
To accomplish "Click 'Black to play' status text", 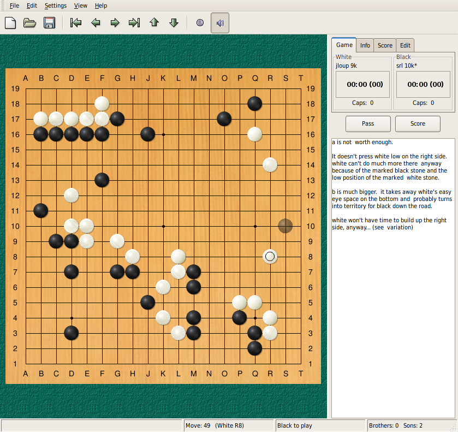I will click(x=295, y=425).
